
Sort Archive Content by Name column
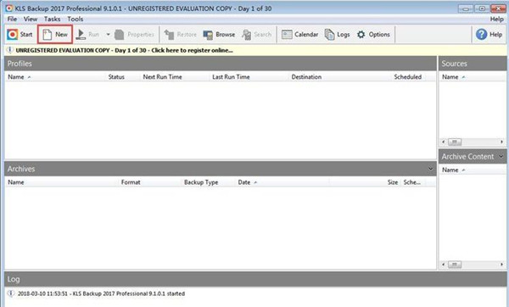point(450,170)
